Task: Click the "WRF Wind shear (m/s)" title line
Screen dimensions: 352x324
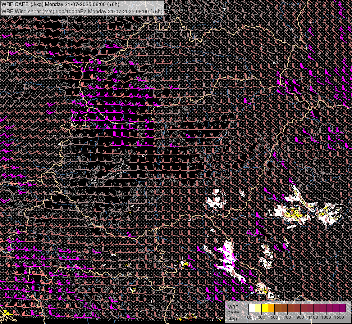Action: 82,12
